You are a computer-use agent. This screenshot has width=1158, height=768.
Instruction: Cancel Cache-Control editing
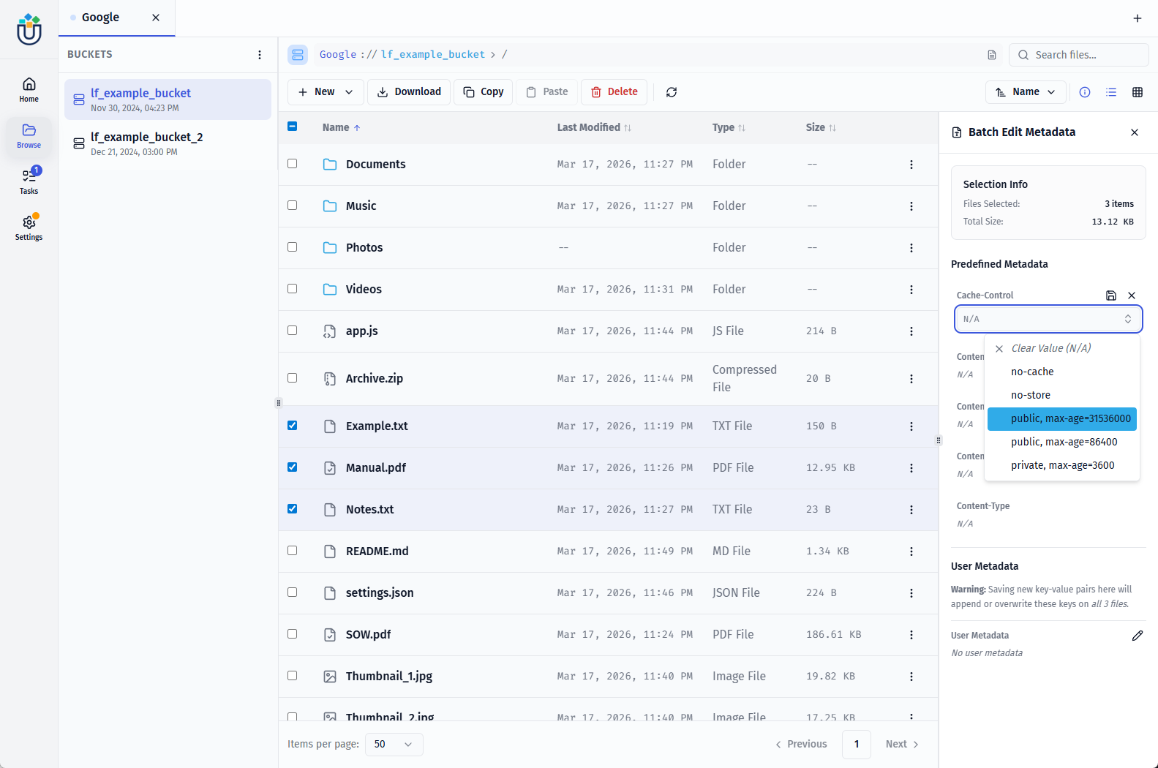click(1132, 295)
